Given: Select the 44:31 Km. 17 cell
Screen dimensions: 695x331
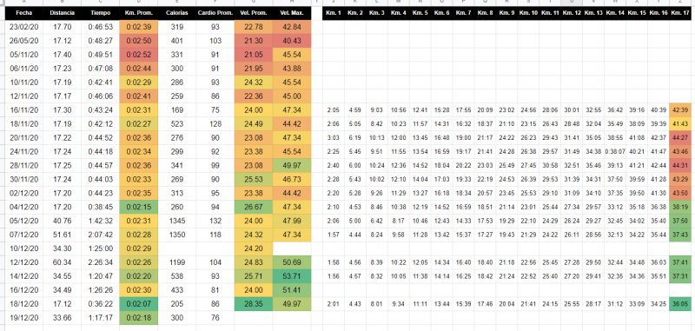Looking at the screenshot, I should coord(682,166).
